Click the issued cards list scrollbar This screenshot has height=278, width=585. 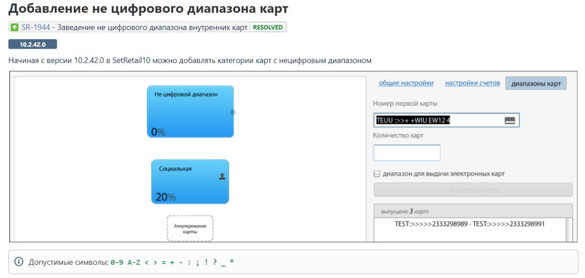click(x=569, y=230)
